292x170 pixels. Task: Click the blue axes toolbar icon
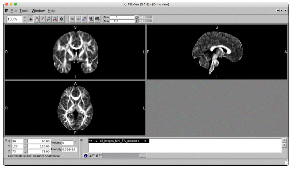pos(84,19)
